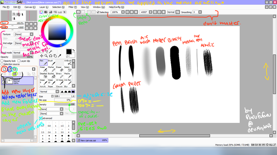Switch to New canvas.sai document tab
The image size is (277, 155).
[92, 141]
